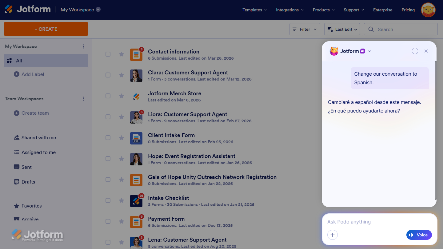Select Shared with me in the sidebar
The height and width of the screenshot is (249, 443).
tap(38, 137)
